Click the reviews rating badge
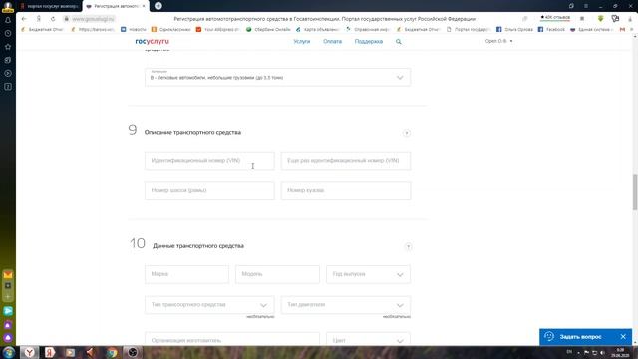This screenshot has height=359, width=638. (x=555, y=18)
